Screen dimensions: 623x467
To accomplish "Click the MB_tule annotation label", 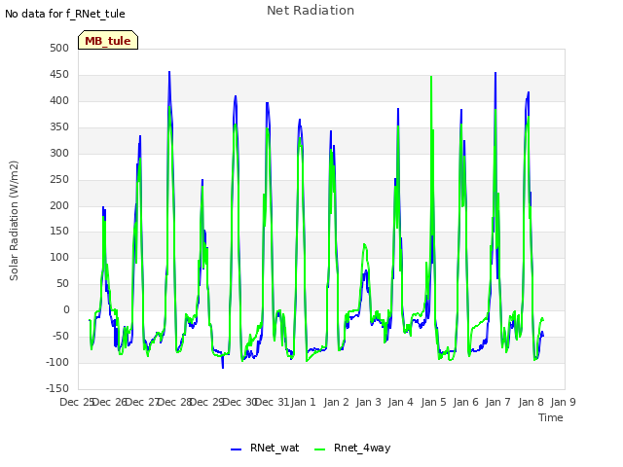I will click(108, 40).
